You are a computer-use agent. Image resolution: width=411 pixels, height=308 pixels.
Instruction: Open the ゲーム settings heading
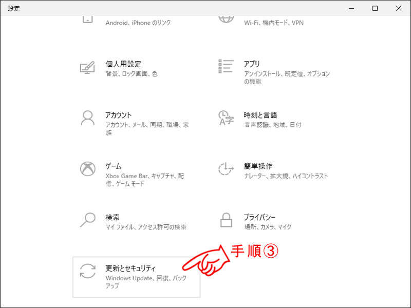114,166
